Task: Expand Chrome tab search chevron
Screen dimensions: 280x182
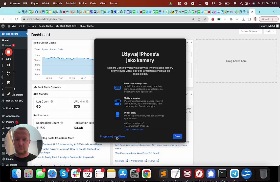Action: click(x=274, y=12)
